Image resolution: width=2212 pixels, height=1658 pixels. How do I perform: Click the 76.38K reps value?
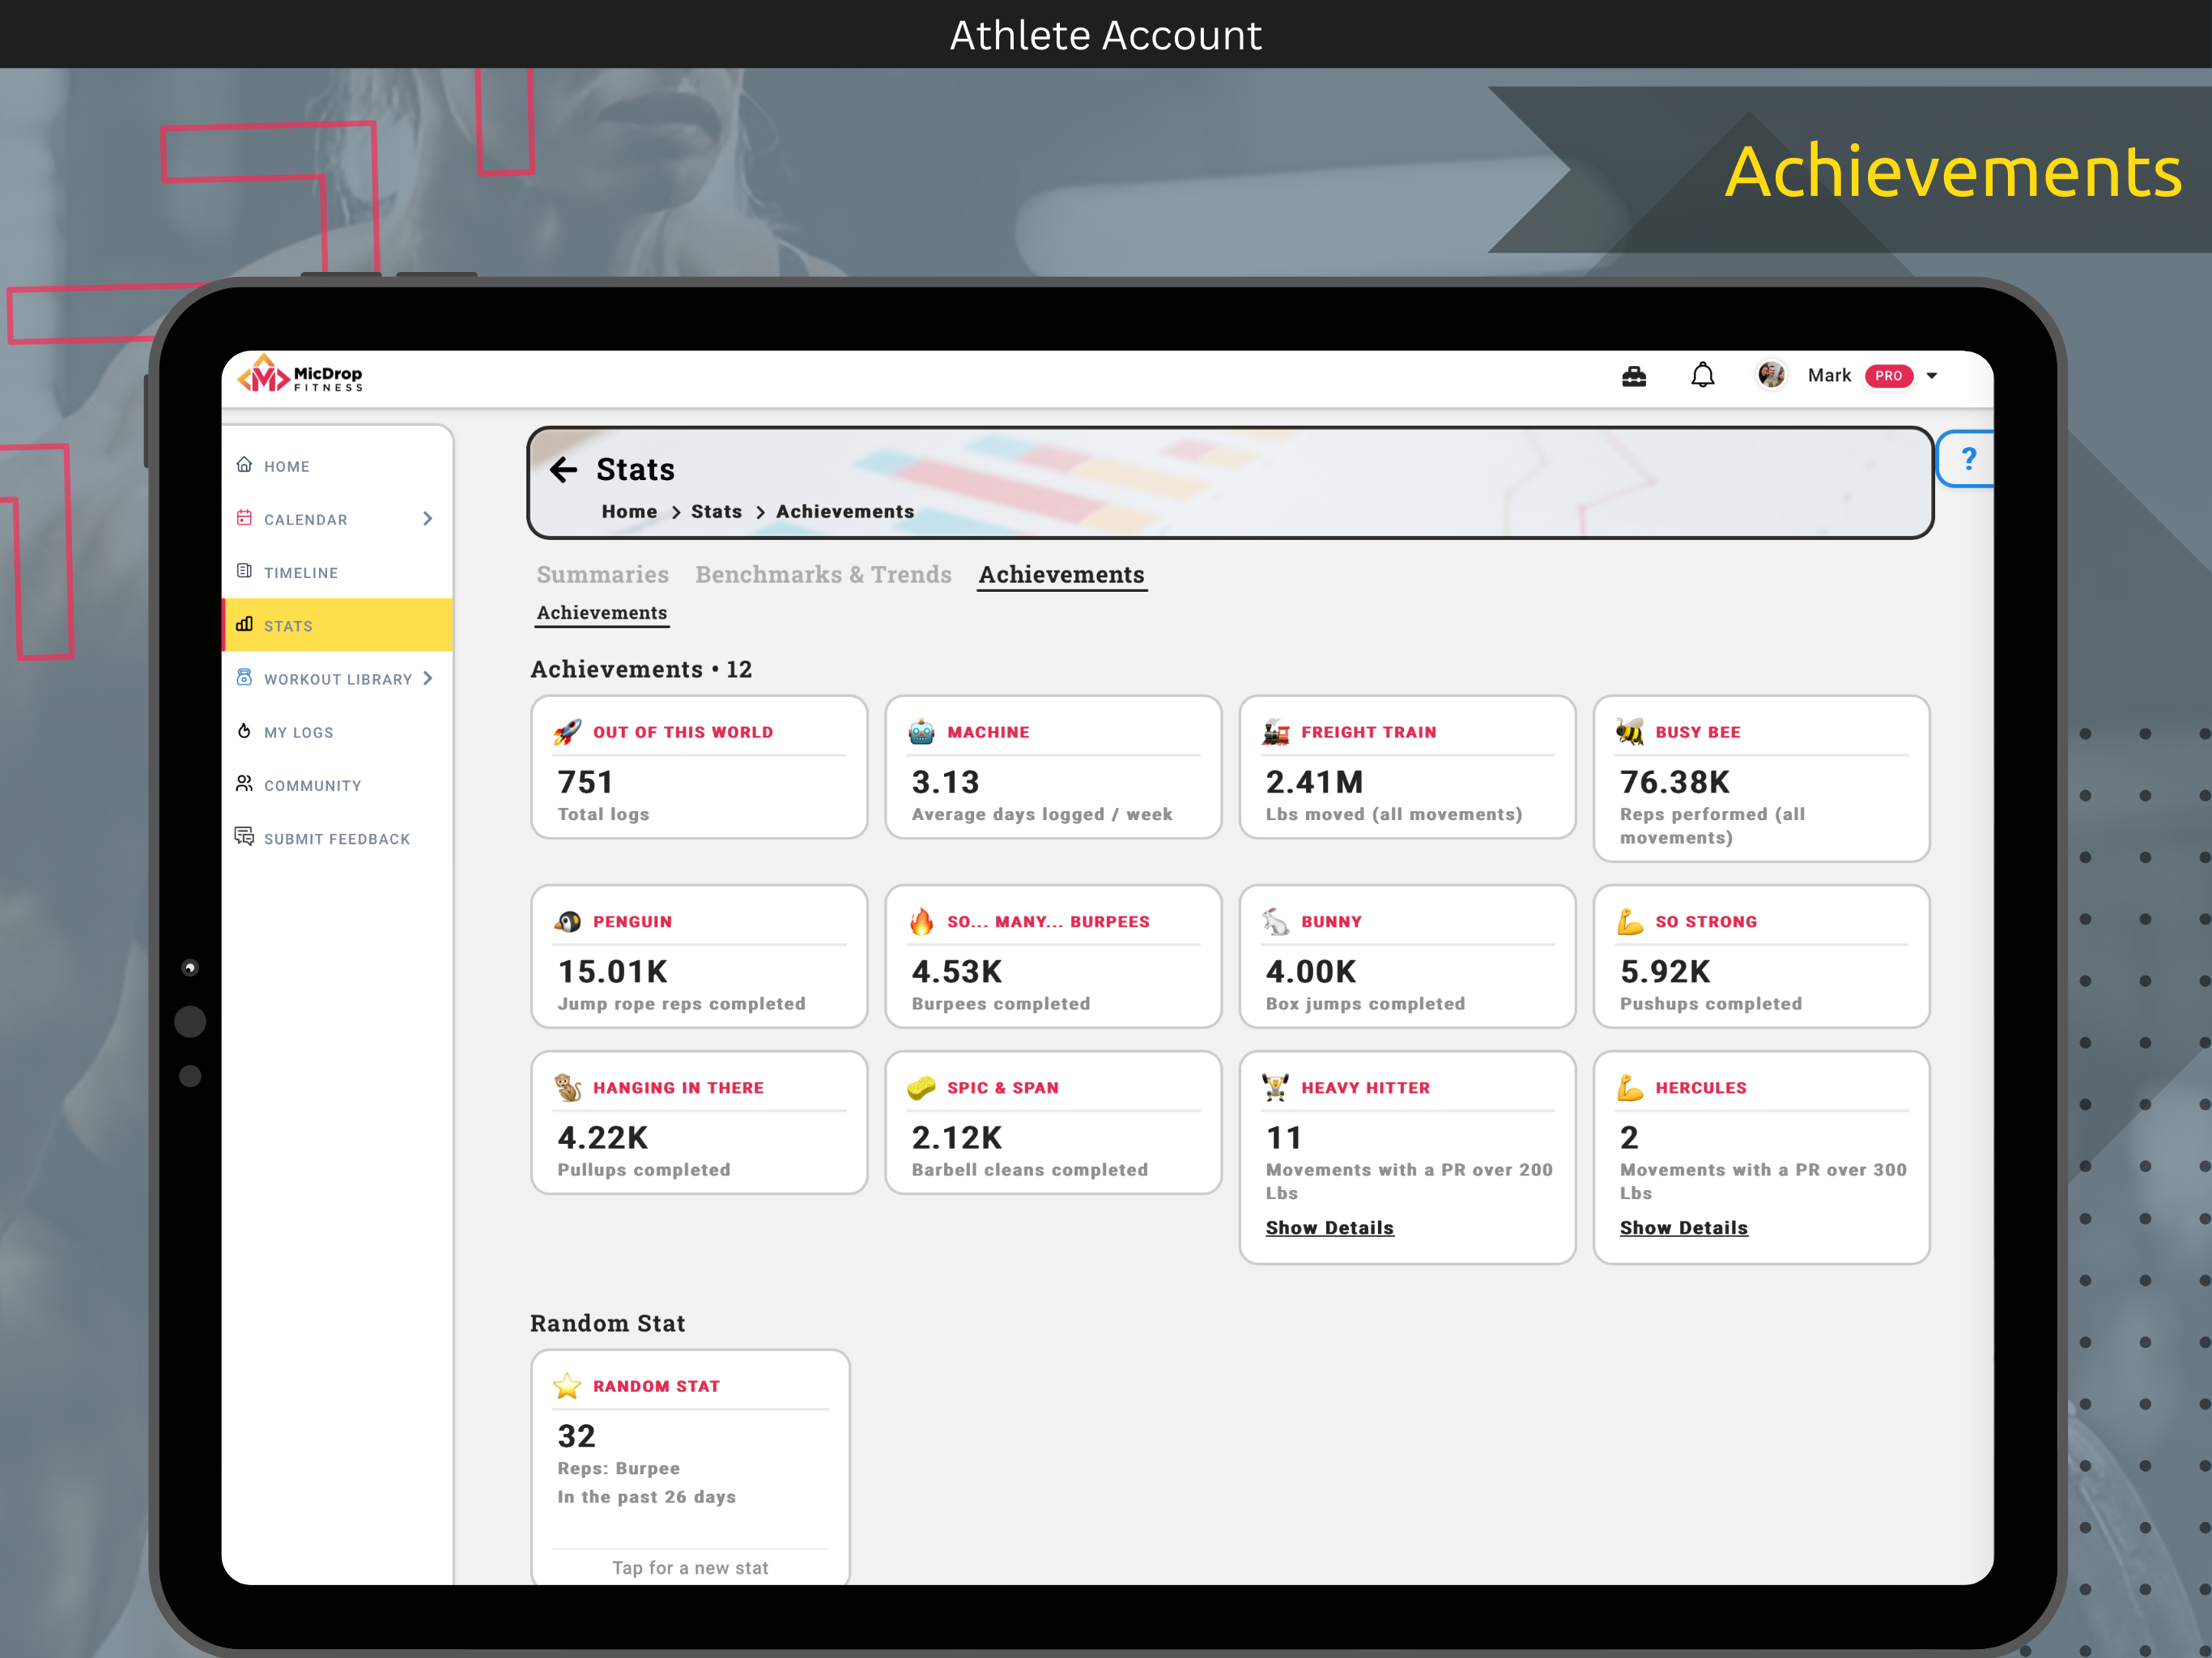point(1674,782)
